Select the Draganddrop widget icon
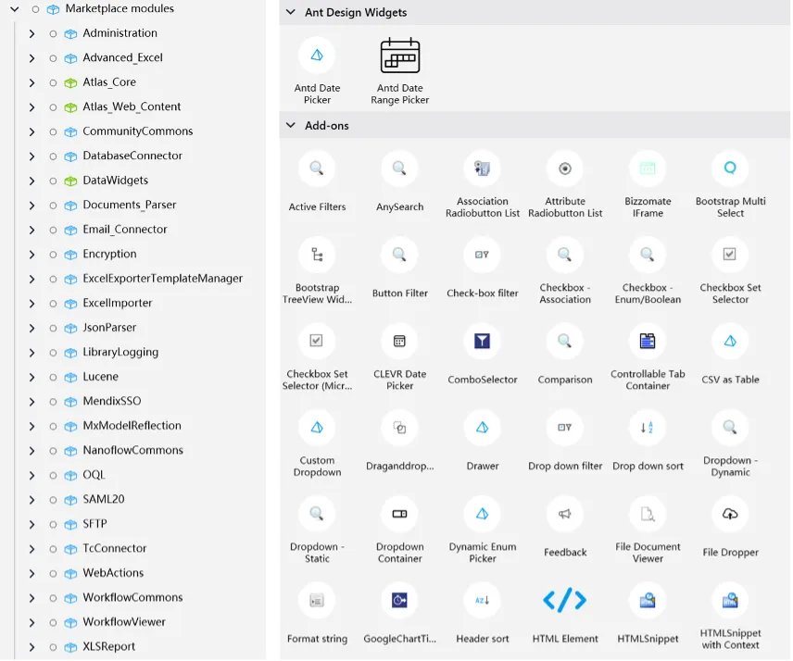Viewport: 793px width, 661px height. point(399,428)
